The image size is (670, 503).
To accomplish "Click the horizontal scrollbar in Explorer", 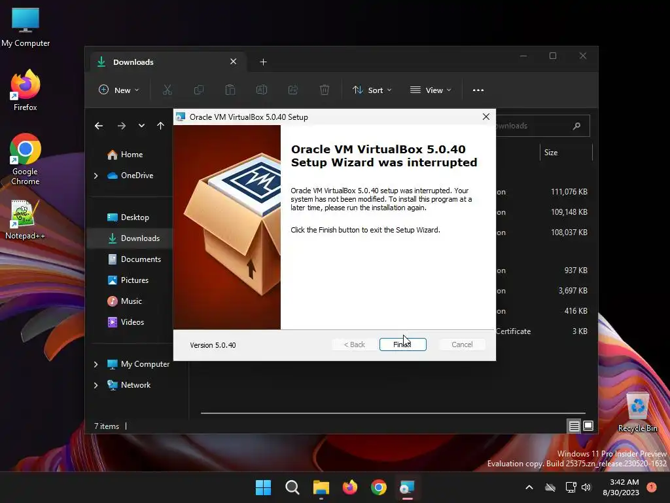I will tap(393, 413).
